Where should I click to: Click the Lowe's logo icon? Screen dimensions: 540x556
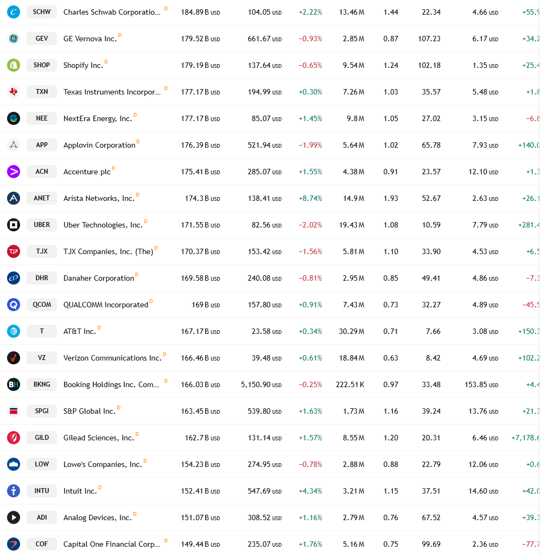(x=14, y=464)
